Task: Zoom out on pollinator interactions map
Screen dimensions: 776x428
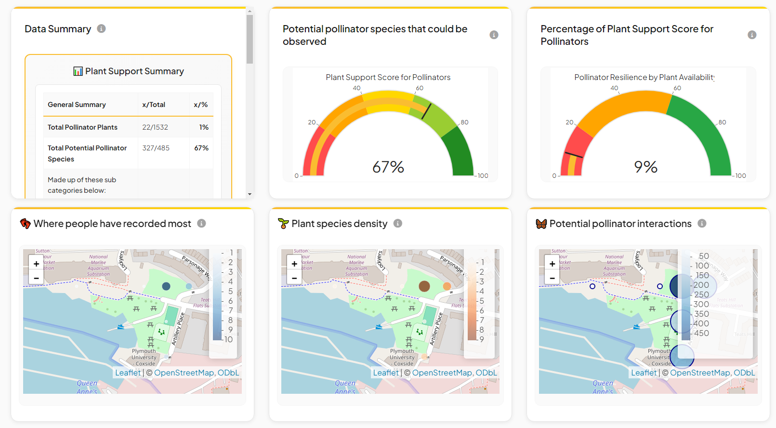Action: click(552, 278)
